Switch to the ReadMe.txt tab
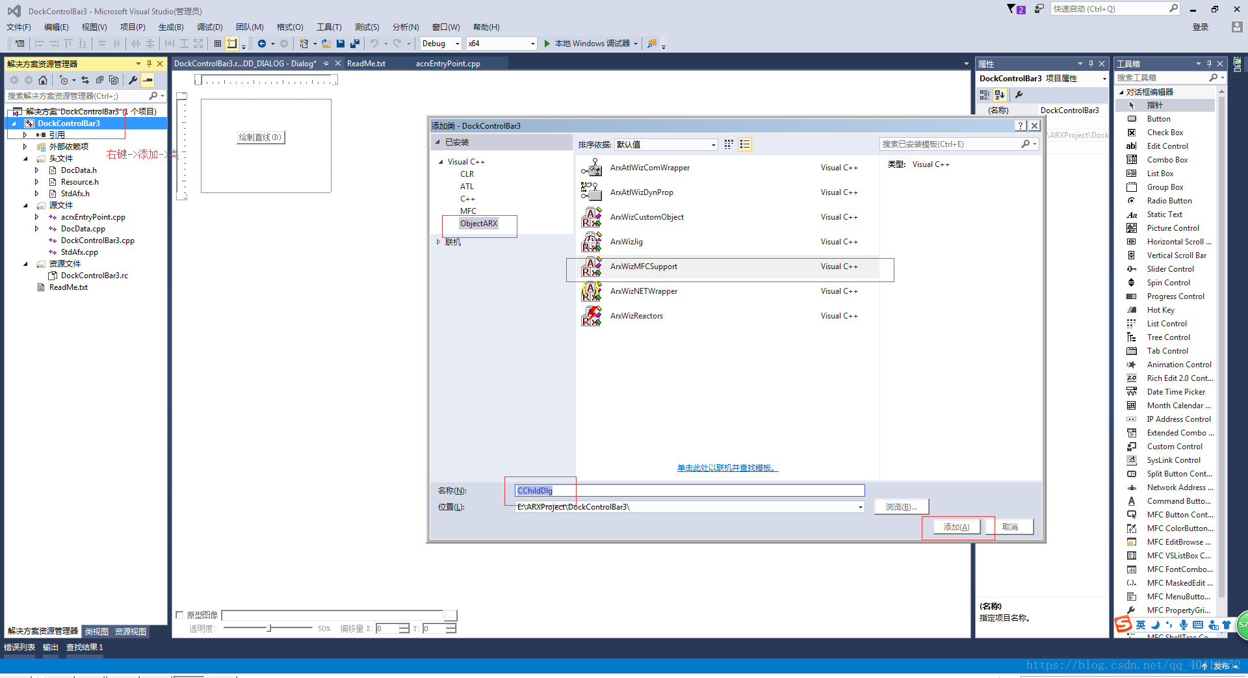 (366, 63)
